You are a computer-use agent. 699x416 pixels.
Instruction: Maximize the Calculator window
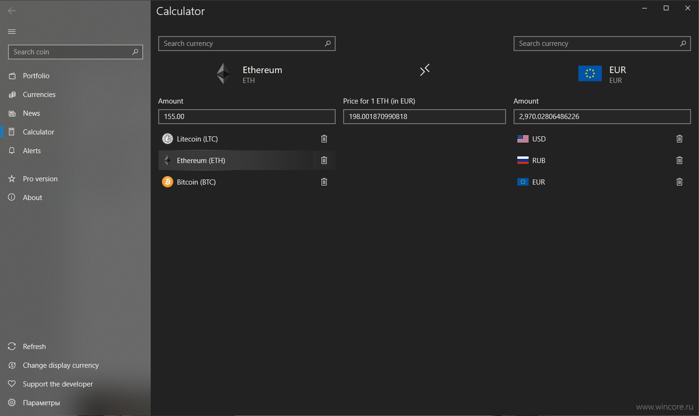666,8
